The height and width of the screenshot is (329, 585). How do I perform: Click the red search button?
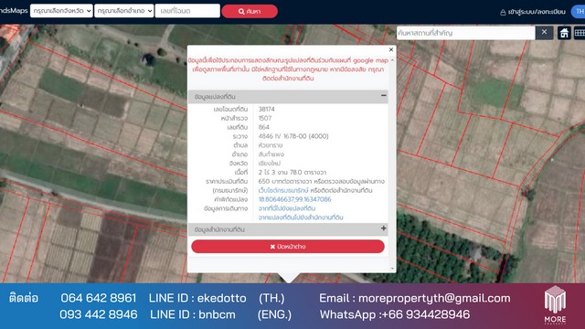click(250, 11)
